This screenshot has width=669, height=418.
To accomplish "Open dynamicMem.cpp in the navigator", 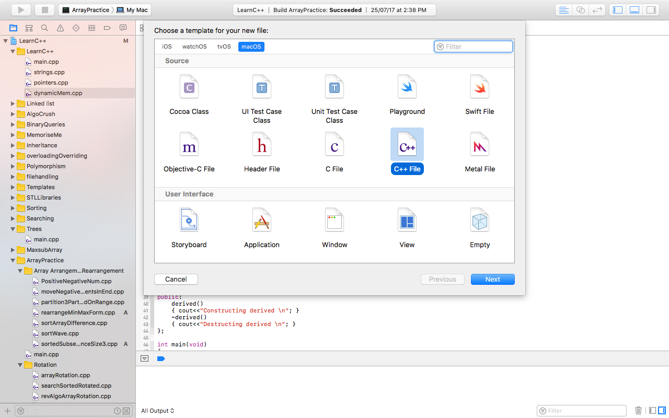I will pos(58,93).
